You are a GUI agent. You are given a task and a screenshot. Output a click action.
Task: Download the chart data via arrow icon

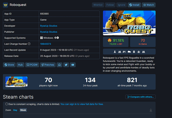(x=151, y=110)
